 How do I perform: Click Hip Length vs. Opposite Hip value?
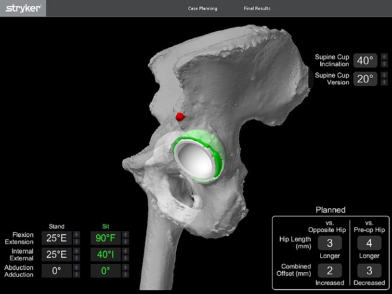[x=330, y=243]
